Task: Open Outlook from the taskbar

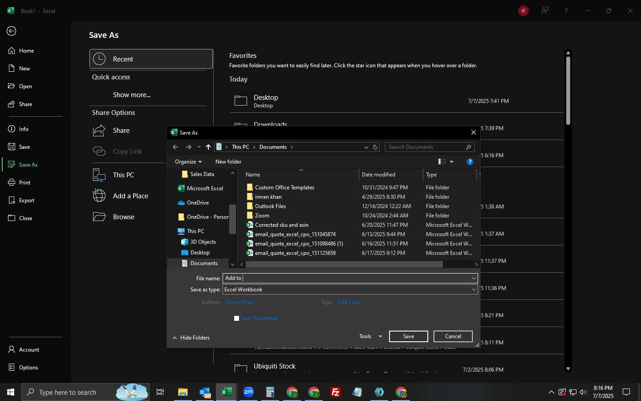Action: pyautogui.click(x=205, y=392)
